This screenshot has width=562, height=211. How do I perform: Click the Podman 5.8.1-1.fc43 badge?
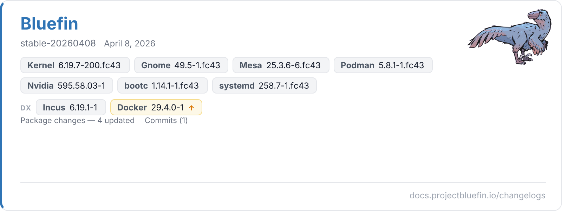tap(383, 65)
